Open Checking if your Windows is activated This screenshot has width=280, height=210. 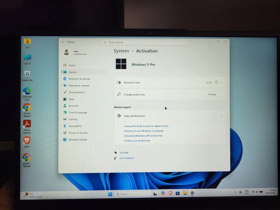point(144,131)
